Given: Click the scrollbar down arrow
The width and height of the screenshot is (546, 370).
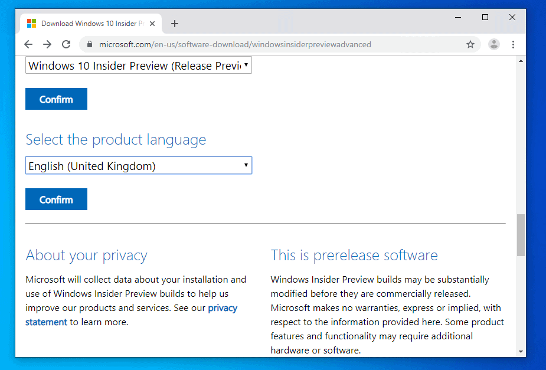Looking at the screenshot, I should tap(521, 352).
